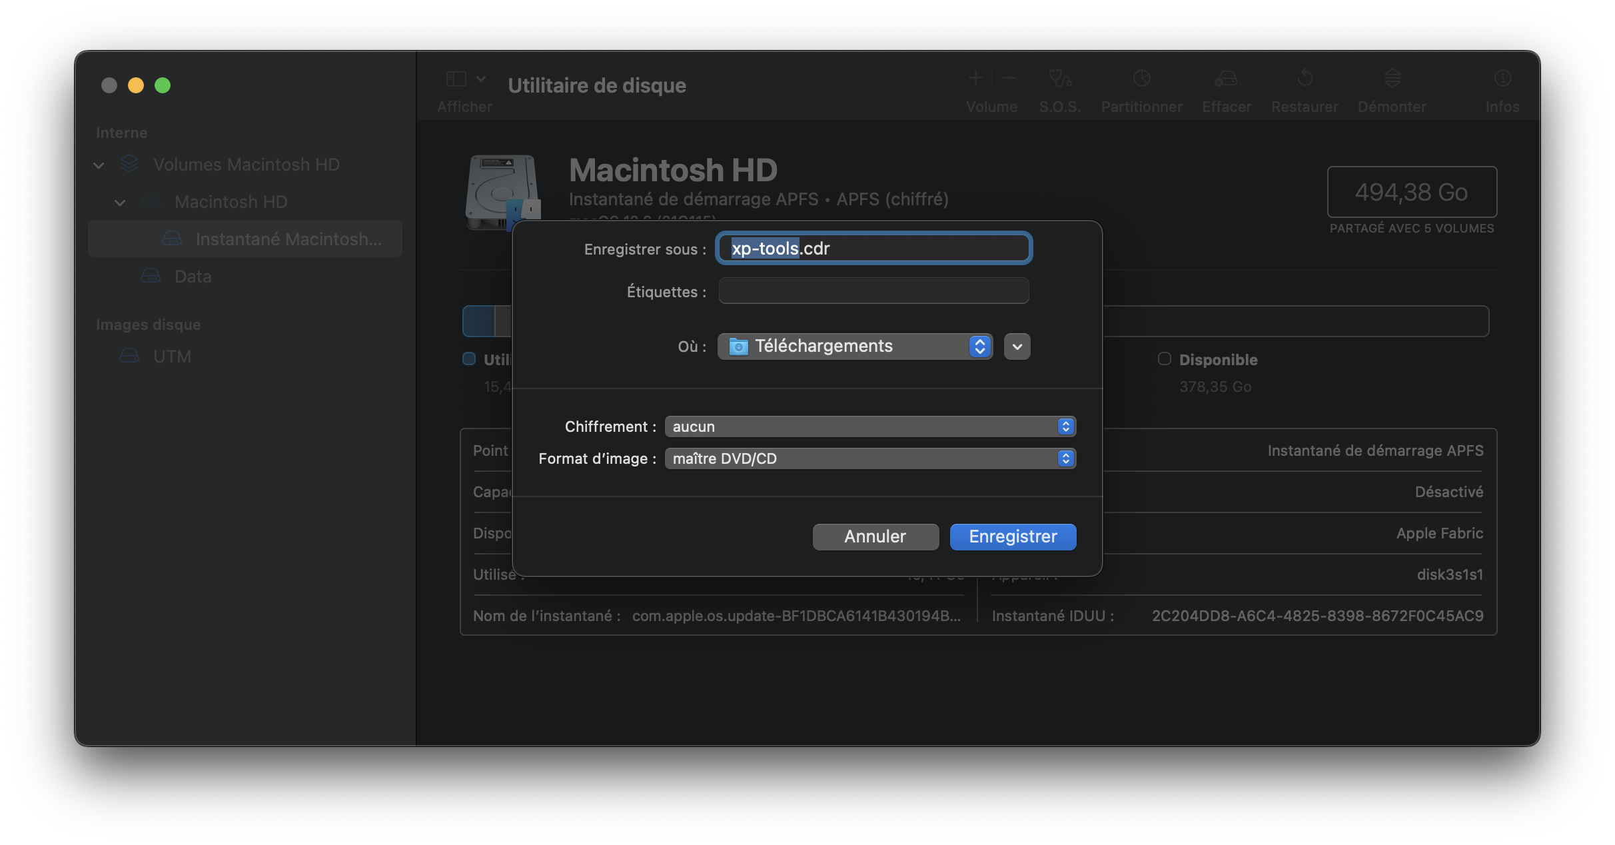
Task: Click the disk3s1s1 device text
Action: coord(1450,574)
